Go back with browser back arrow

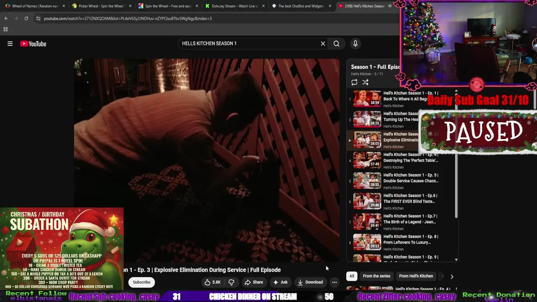point(6,18)
